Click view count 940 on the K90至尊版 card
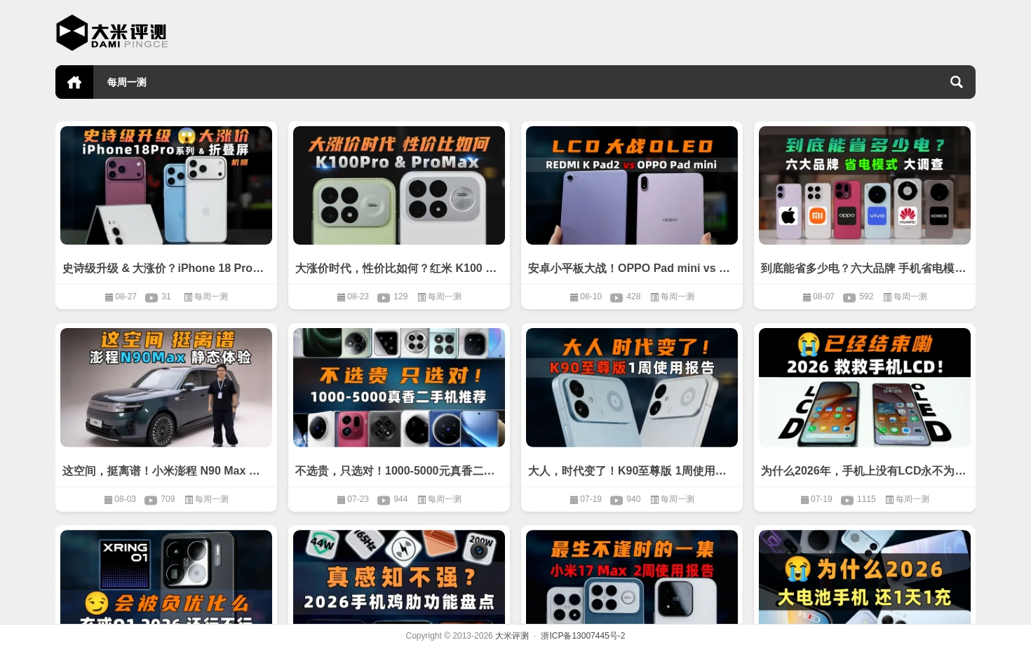 [633, 500]
